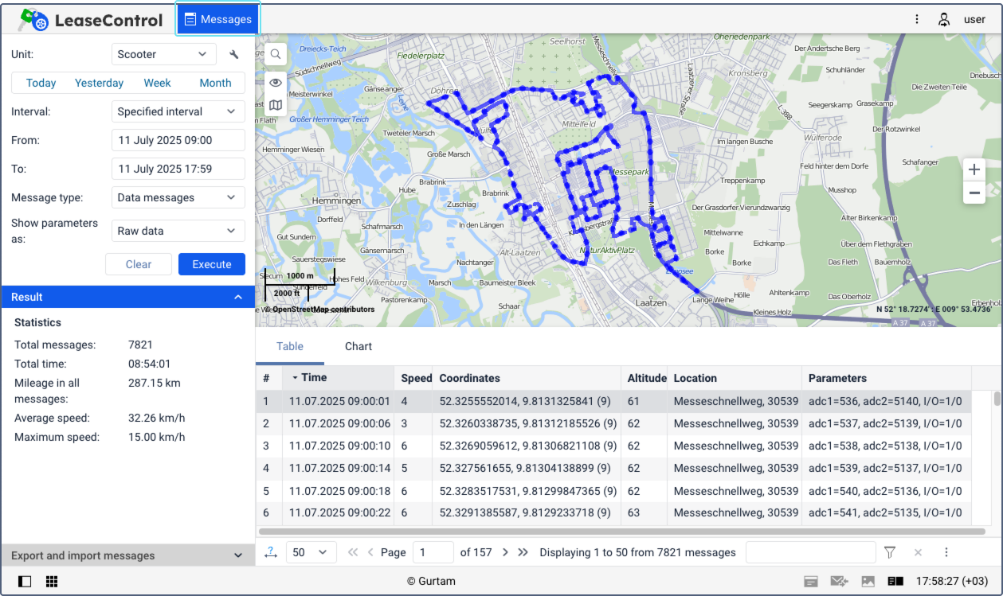The width and height of the screenshot is (1003, 596).
Task: Select message row 11.07.2025 09:00:01
Action: click(x=613, y=401)
